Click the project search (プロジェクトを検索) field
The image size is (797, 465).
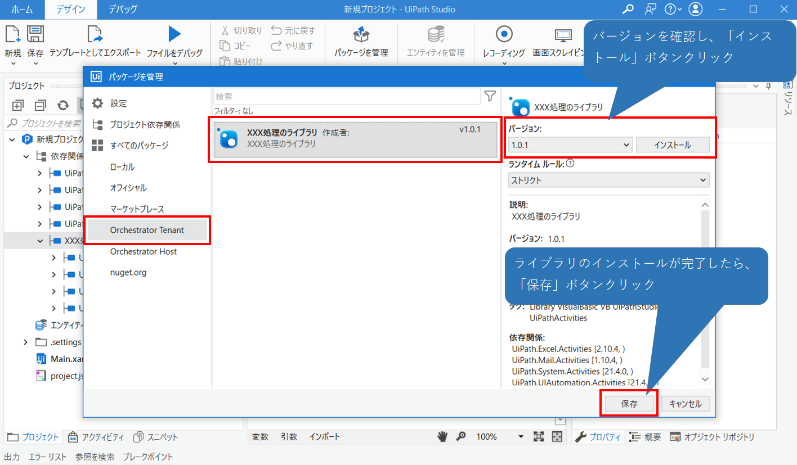click(x=45, y=123)
